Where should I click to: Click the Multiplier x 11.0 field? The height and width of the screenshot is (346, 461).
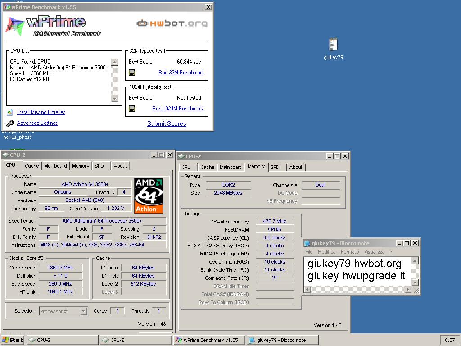[60, 276]
